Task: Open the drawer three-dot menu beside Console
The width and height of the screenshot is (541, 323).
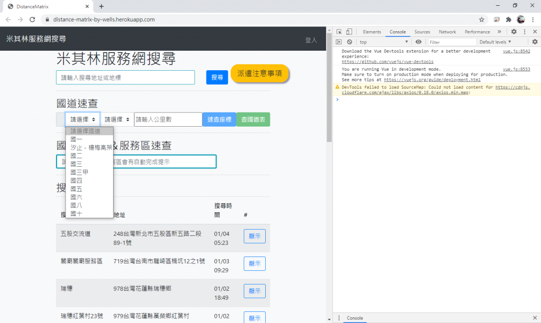Action: point(339,318)
